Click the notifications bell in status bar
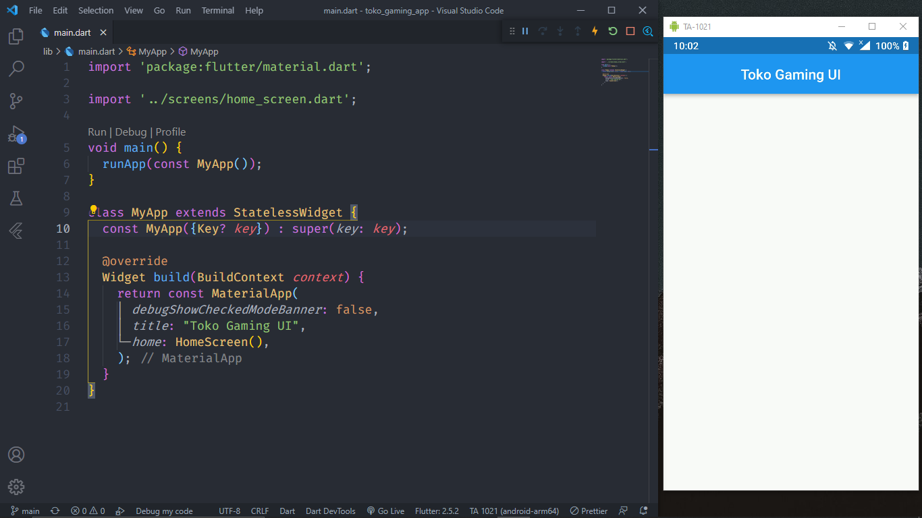 tap(644, 511)
